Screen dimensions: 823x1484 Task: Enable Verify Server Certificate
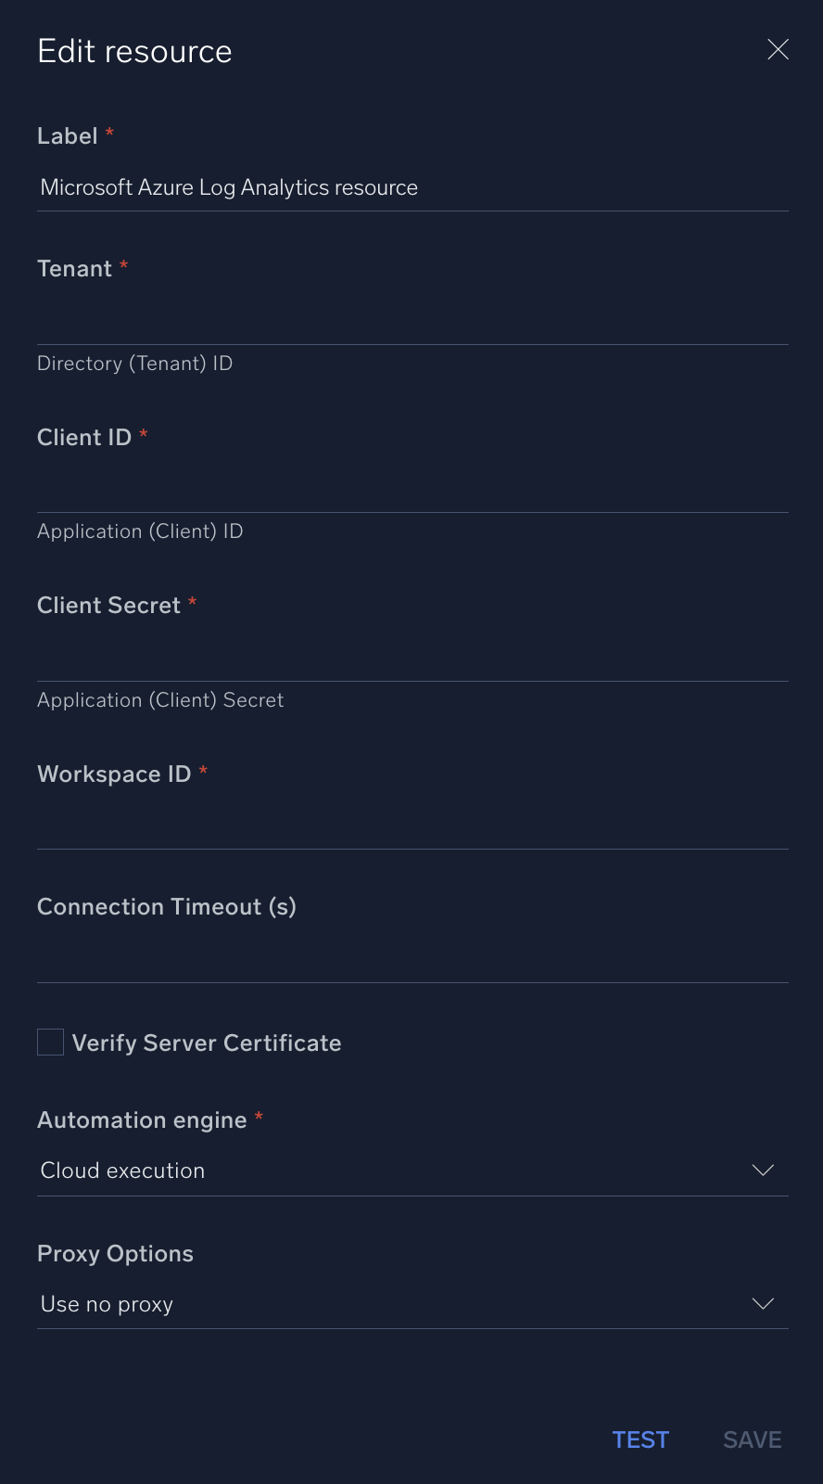point(50,1042)
